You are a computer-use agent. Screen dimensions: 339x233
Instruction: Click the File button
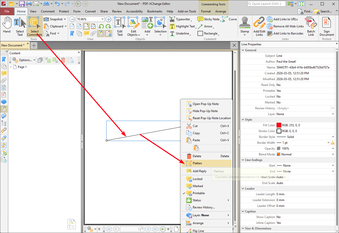point(7,11)
